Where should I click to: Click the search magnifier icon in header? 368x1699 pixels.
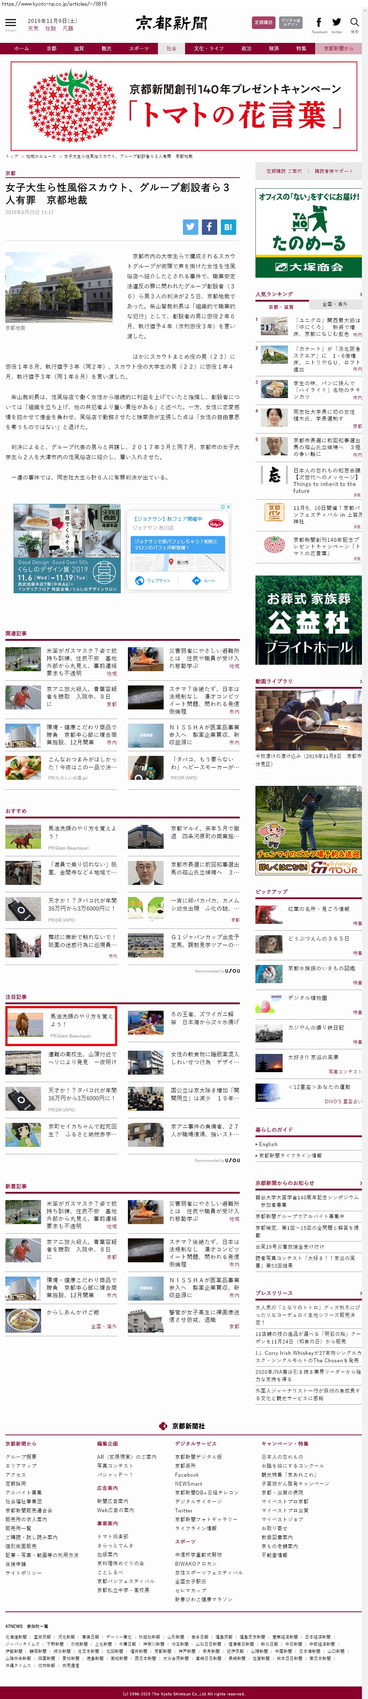354,23
